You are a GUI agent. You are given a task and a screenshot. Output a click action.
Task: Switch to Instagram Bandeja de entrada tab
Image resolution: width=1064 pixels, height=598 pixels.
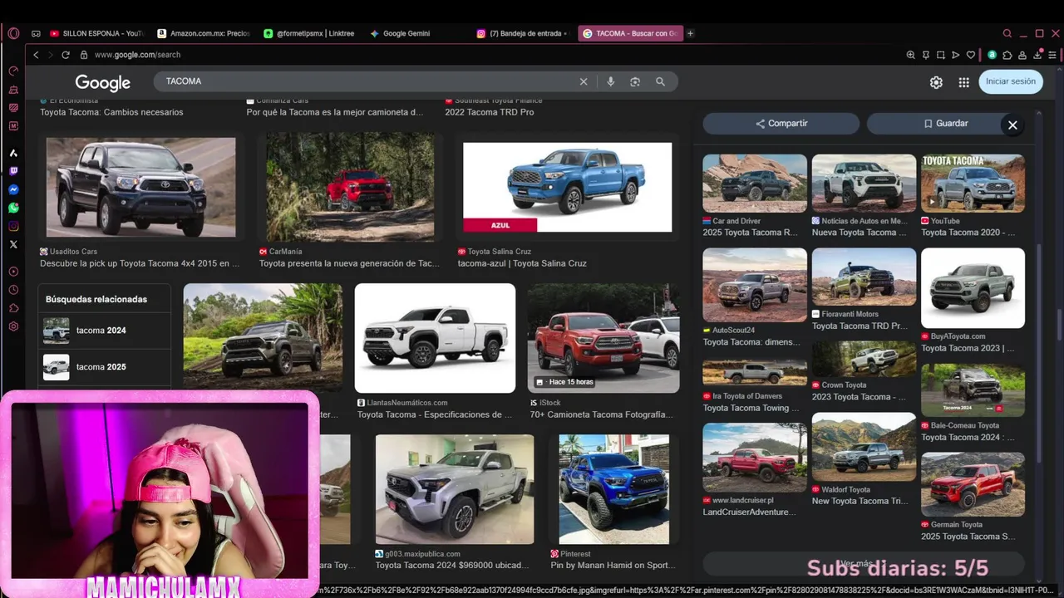point(523,33)
